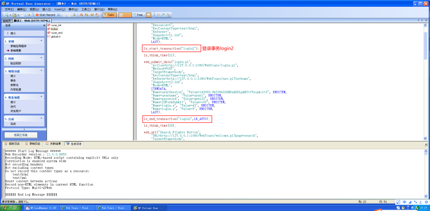The image size is (430, 211).
Task: Select the vuser_init action file
Action: pos(56,25)
